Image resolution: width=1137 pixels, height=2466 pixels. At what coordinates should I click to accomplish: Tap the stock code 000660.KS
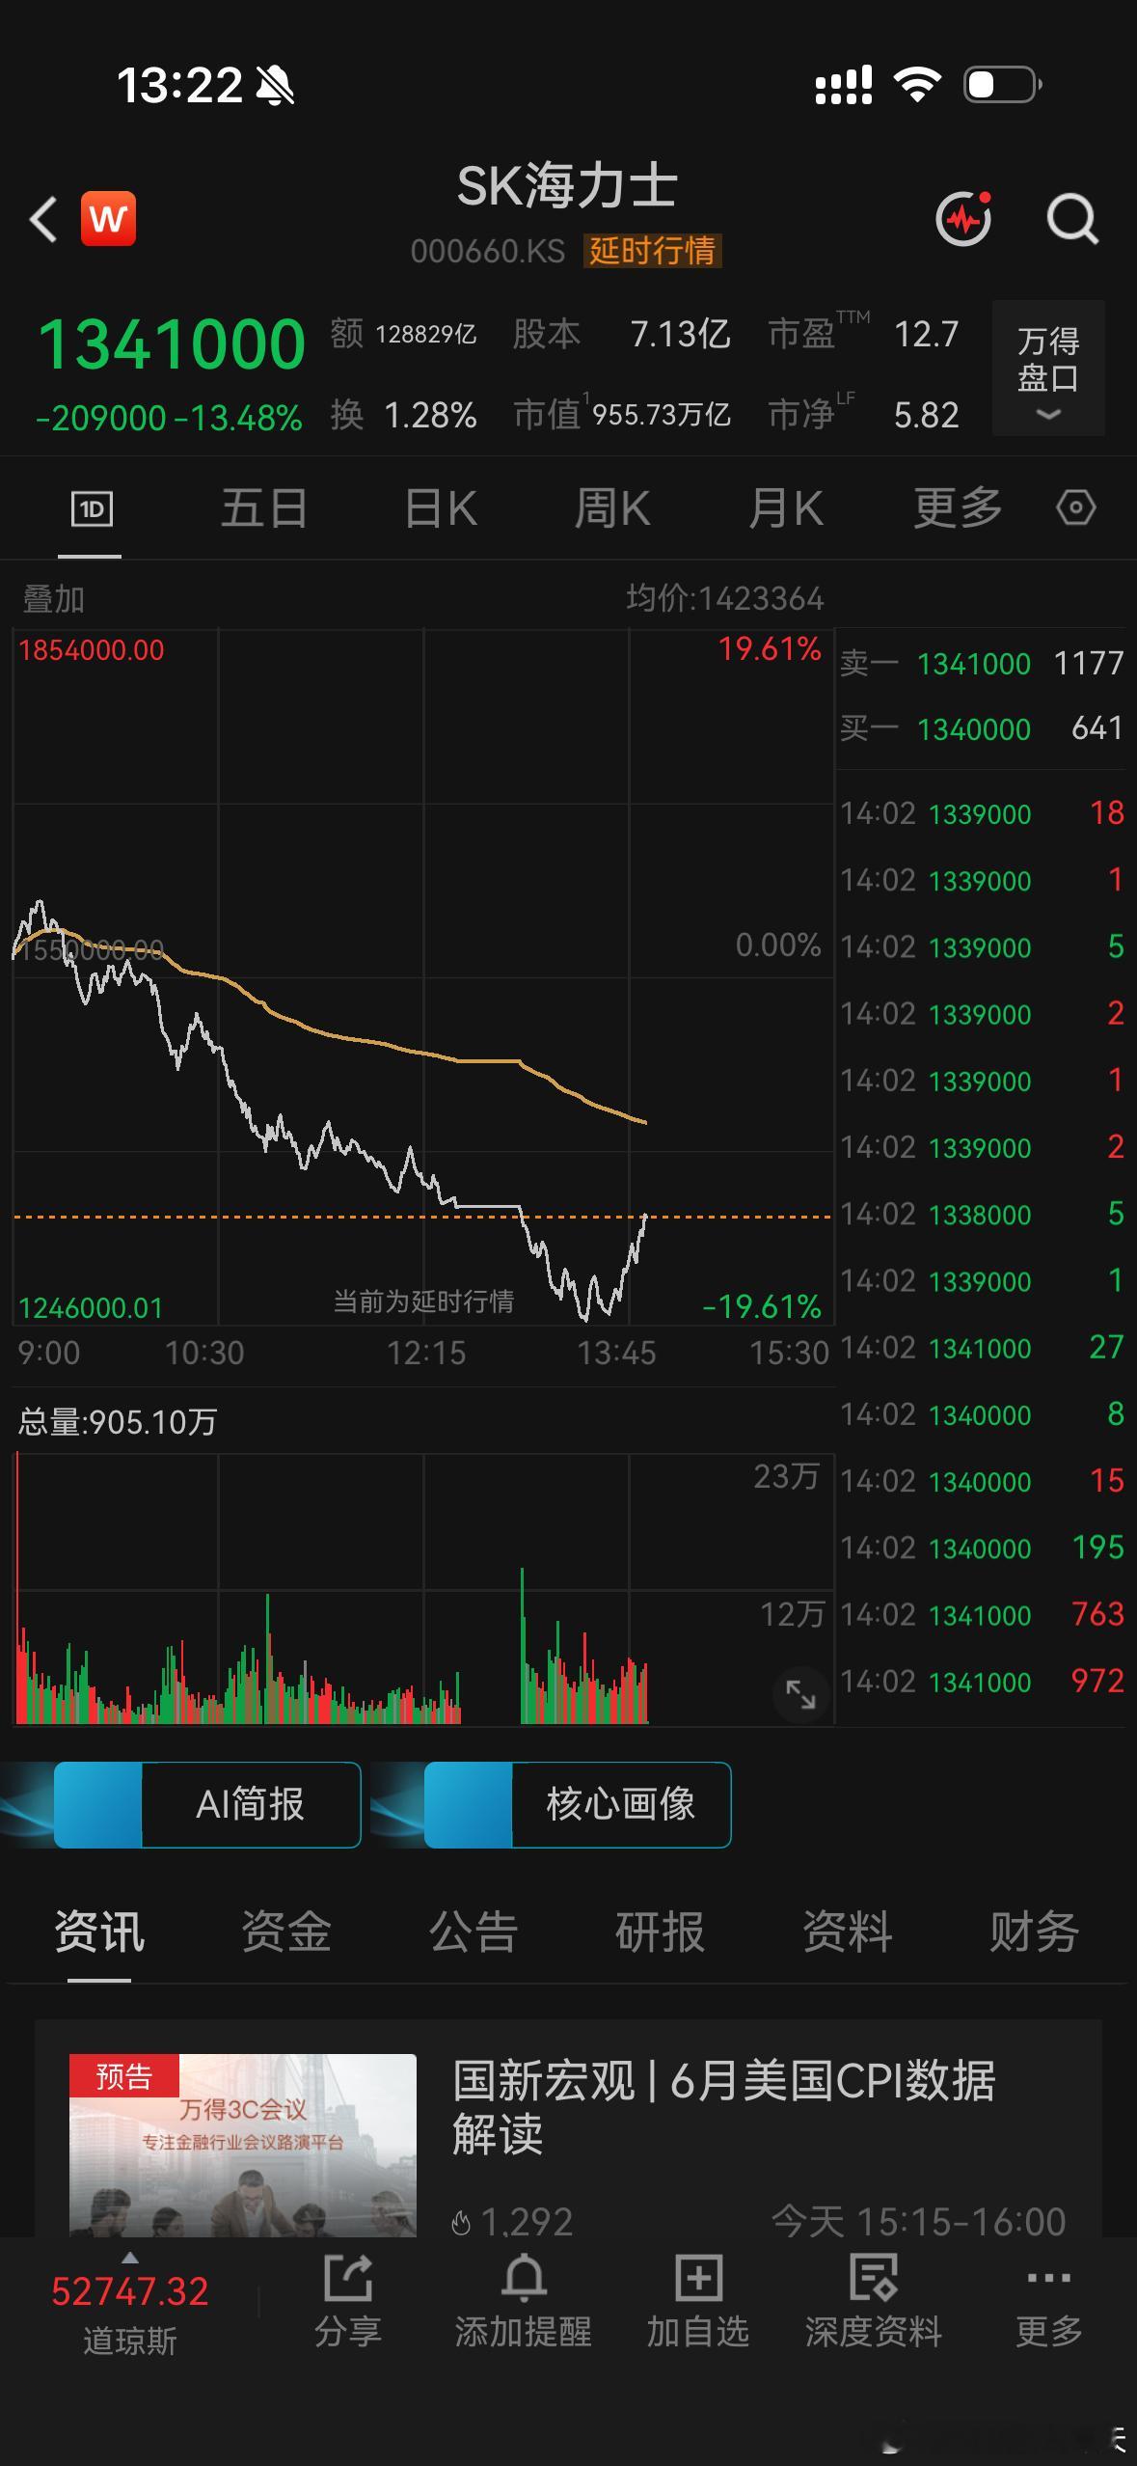coord(488,251)
